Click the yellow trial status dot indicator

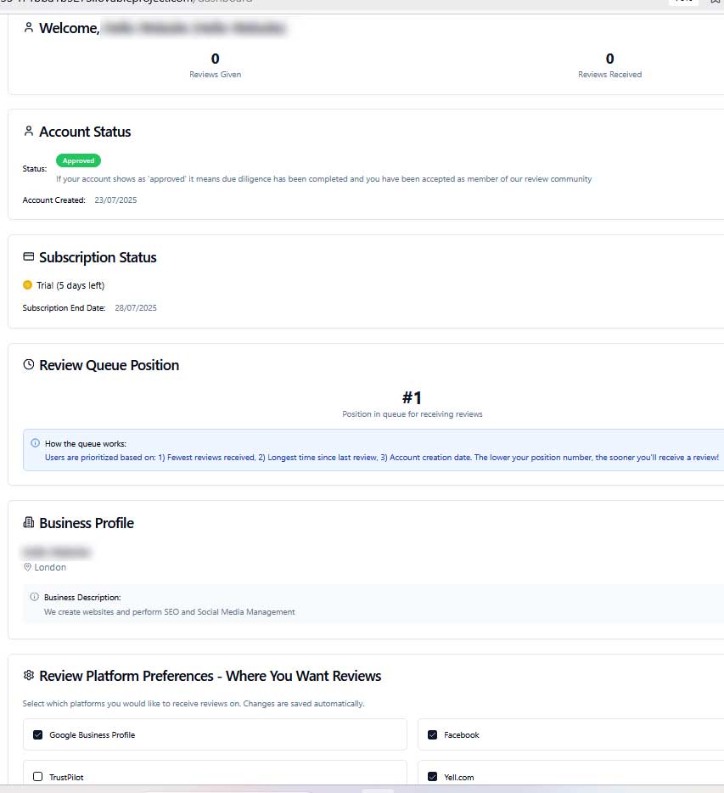[26, 284]
